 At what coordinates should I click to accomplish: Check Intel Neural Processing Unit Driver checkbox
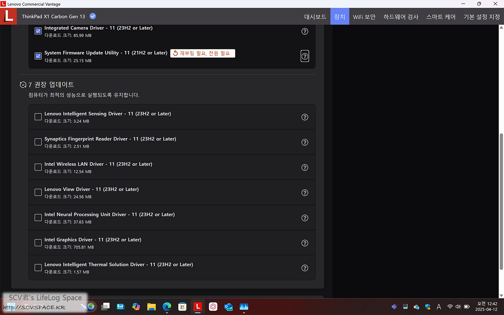tap(38, 218)
